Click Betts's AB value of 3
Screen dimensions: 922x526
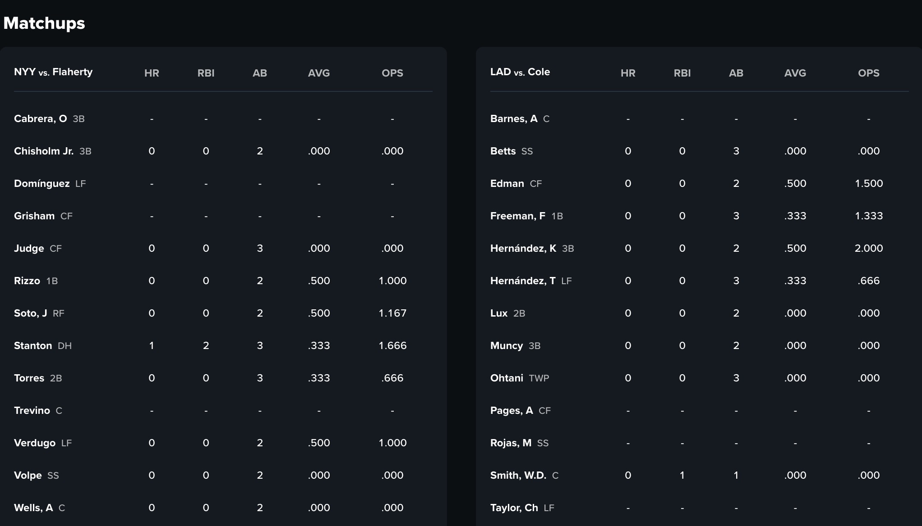736,151
